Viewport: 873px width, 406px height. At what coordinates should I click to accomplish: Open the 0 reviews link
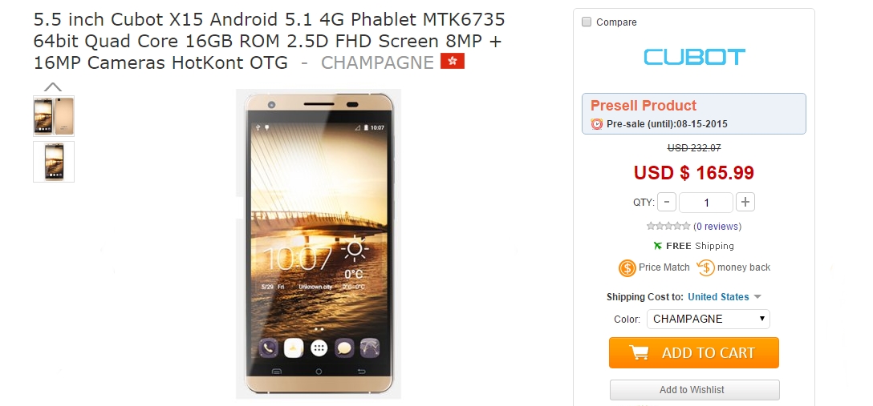[x=717, y=226]
